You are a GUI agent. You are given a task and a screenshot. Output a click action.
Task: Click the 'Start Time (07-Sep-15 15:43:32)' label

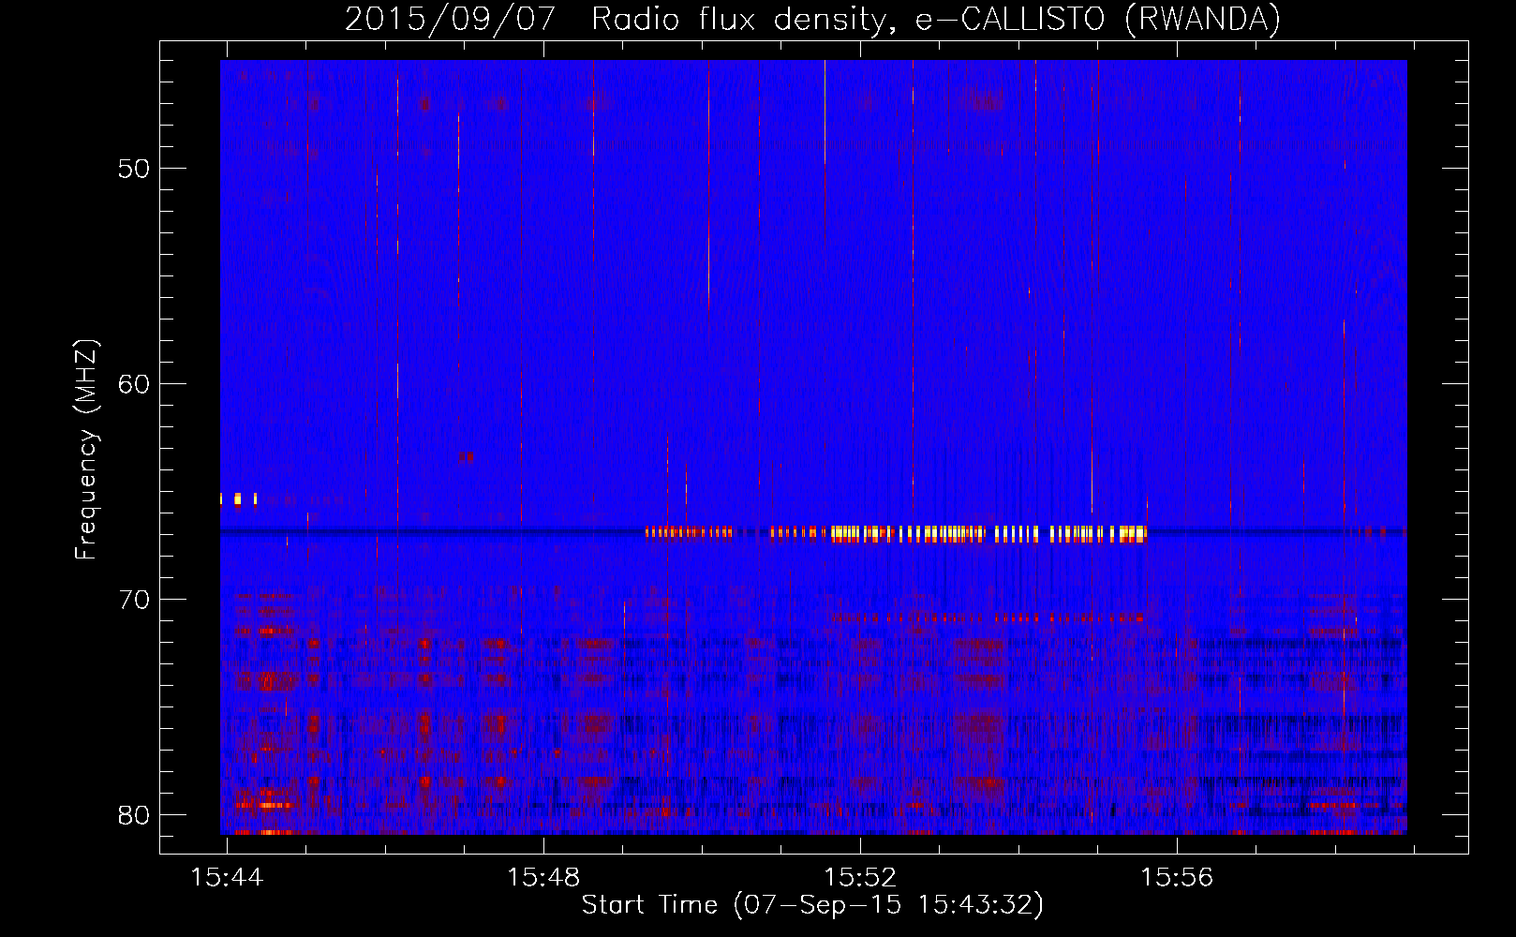(812, 905)
